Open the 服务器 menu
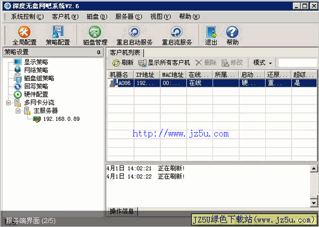The image size is (319, 227). click(x=128, y=16)
